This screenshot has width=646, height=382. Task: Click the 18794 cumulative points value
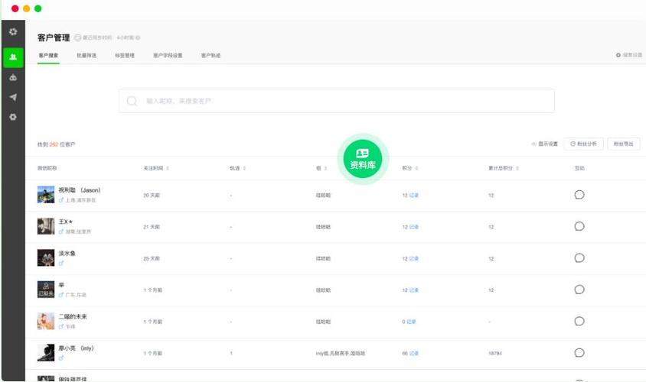click(495, 354)
